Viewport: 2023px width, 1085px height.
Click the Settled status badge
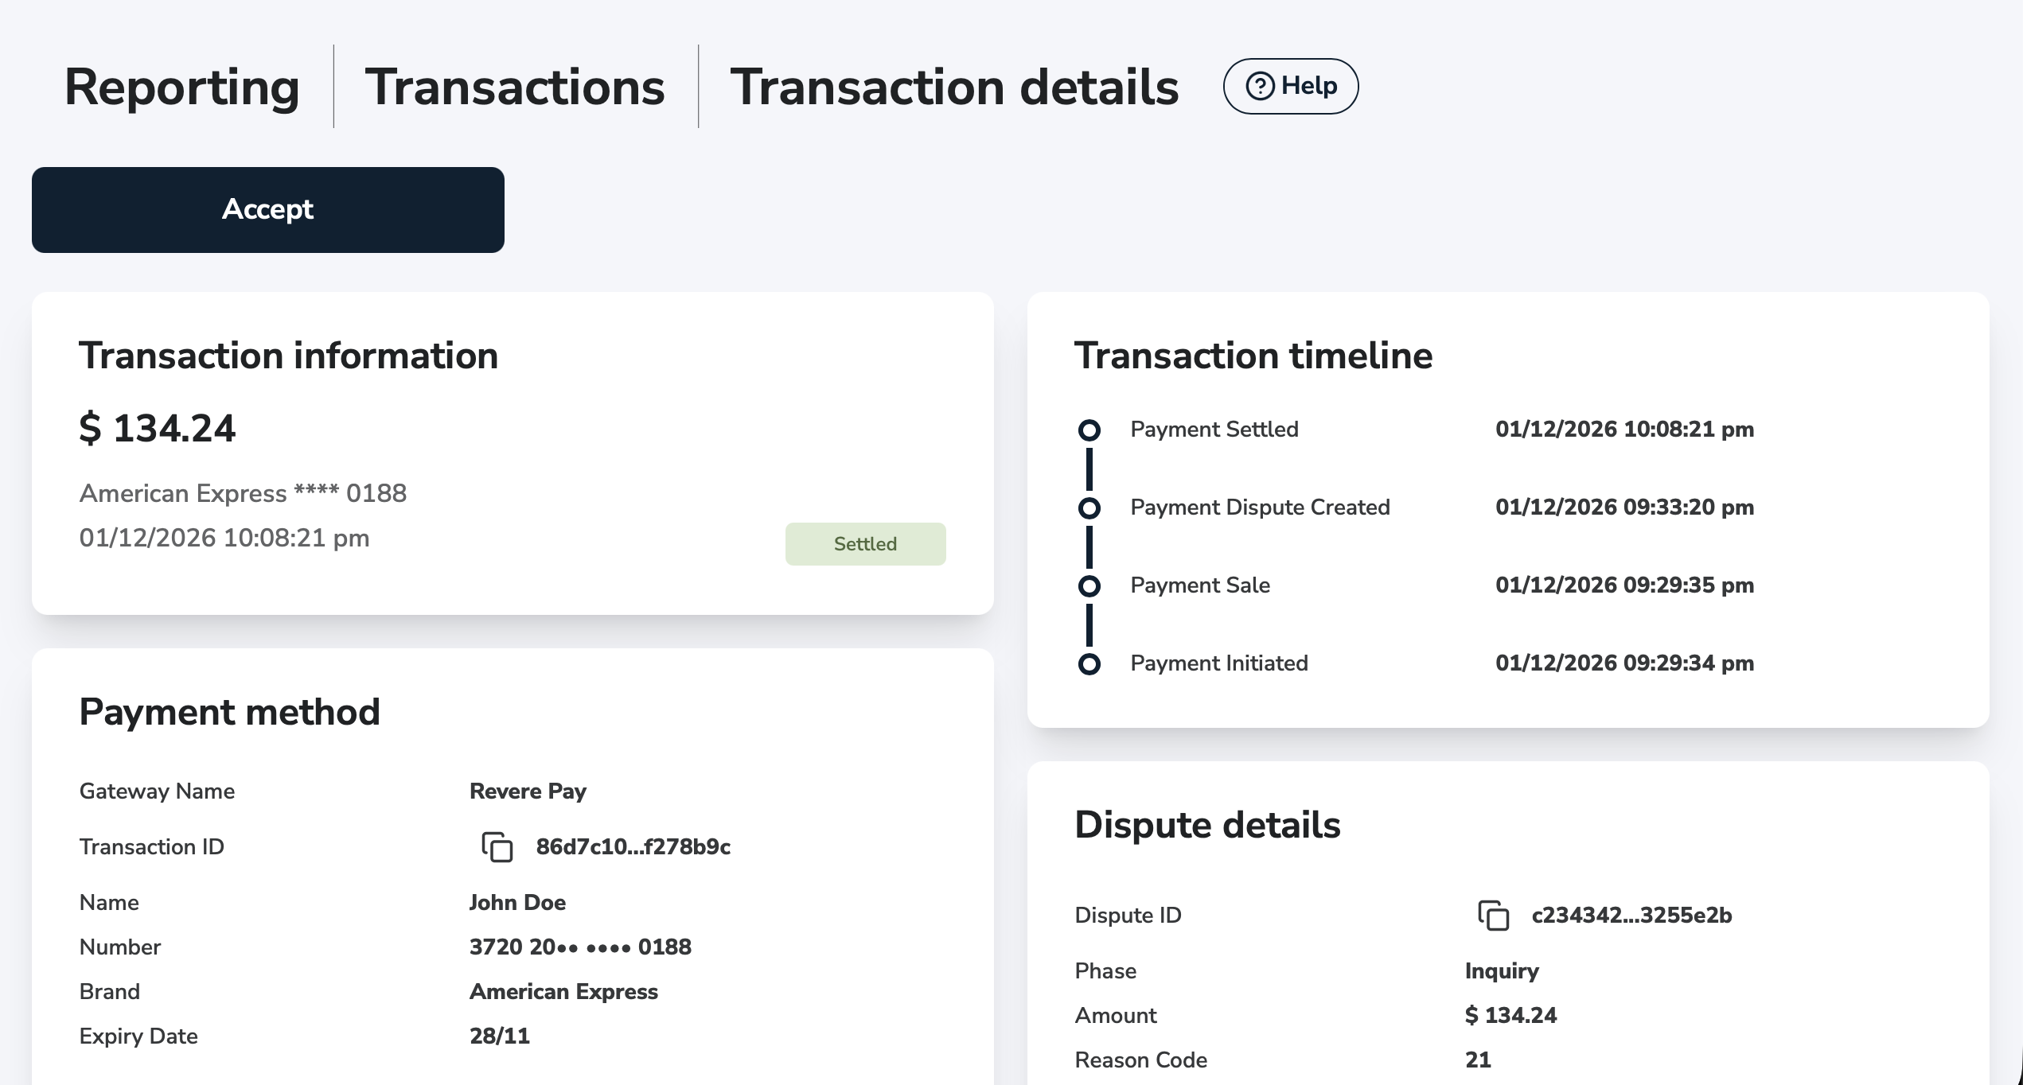pos(865,544)
